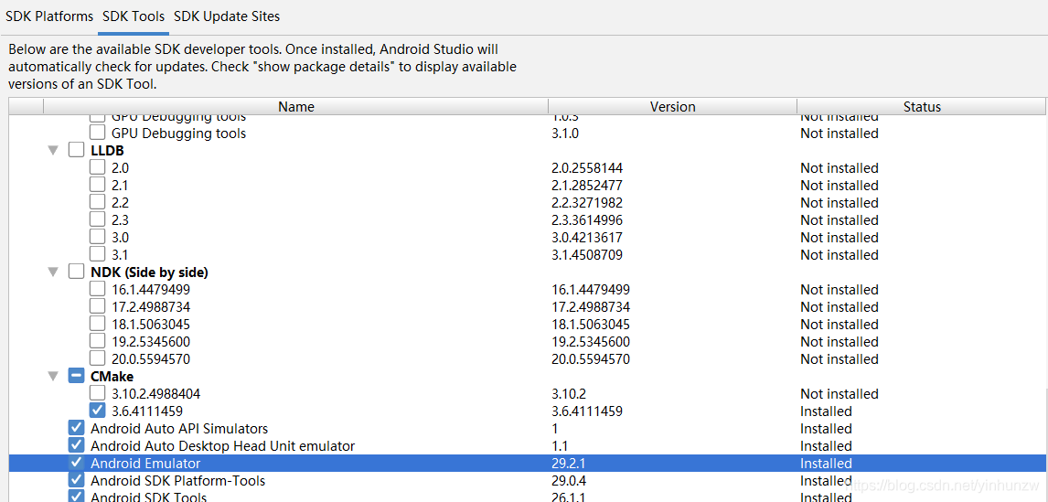Check the LLDB group checkbox

tap(76, 150)
